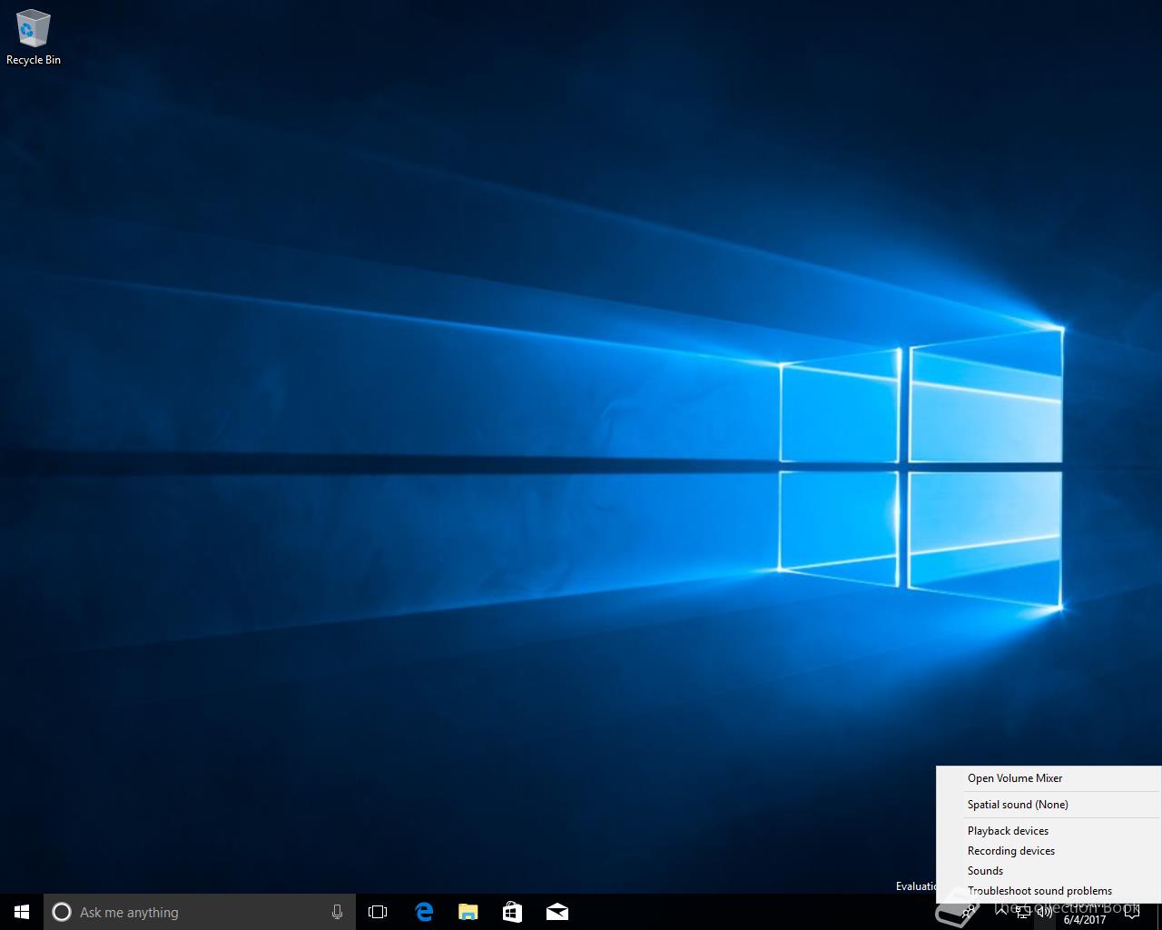Screen dimensions: 1162x930
Task: Open the People icon in system tray
Action: click(x=969, y=913)
